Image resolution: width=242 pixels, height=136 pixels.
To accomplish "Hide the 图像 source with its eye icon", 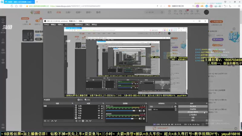I will click(x=99, y=118).
